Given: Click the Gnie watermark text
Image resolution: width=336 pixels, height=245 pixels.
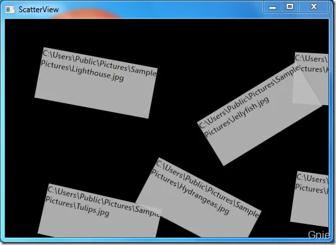Looking at the screenshot, I should click(319, 235).
